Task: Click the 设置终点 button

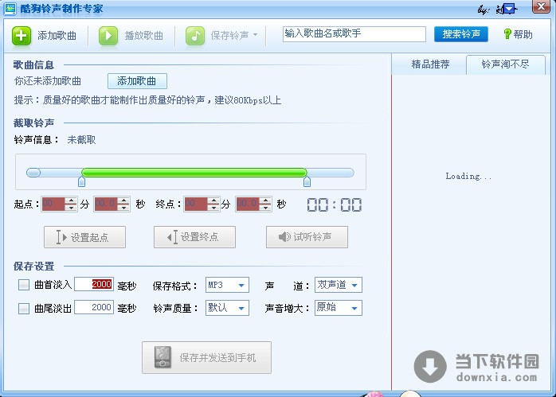Action: (194, 237)
